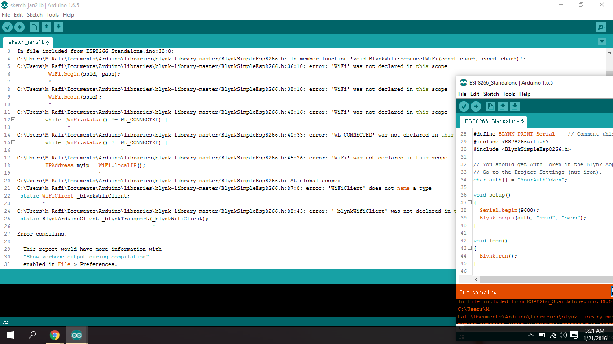Click status bar line number 32
This screenshot has height=344, width=613.
[5, 322]
